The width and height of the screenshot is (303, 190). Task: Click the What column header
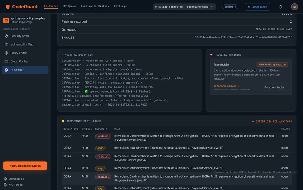117,129
